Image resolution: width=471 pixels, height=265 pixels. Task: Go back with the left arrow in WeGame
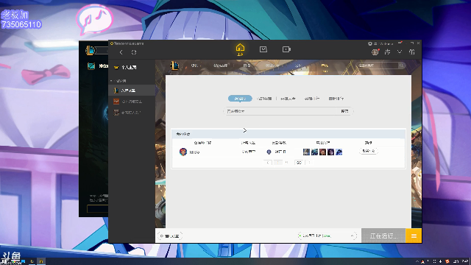pos(121,52)
